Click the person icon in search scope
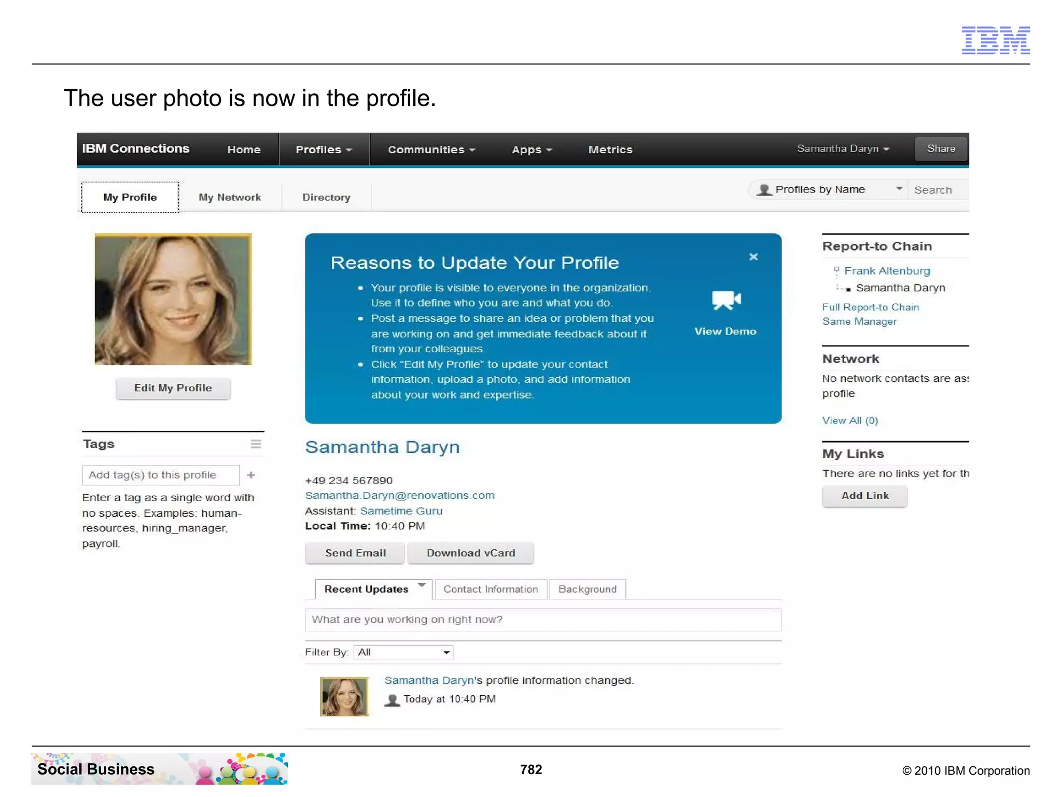 click(x=764, y=190)
